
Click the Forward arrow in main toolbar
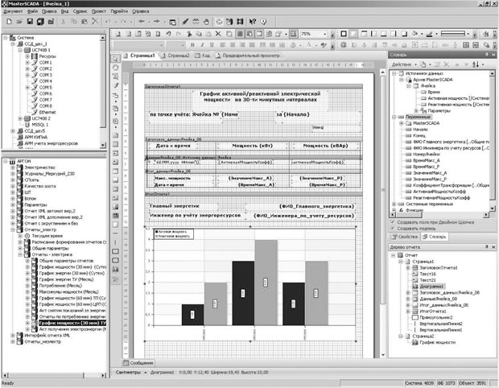tap(157, 22)
